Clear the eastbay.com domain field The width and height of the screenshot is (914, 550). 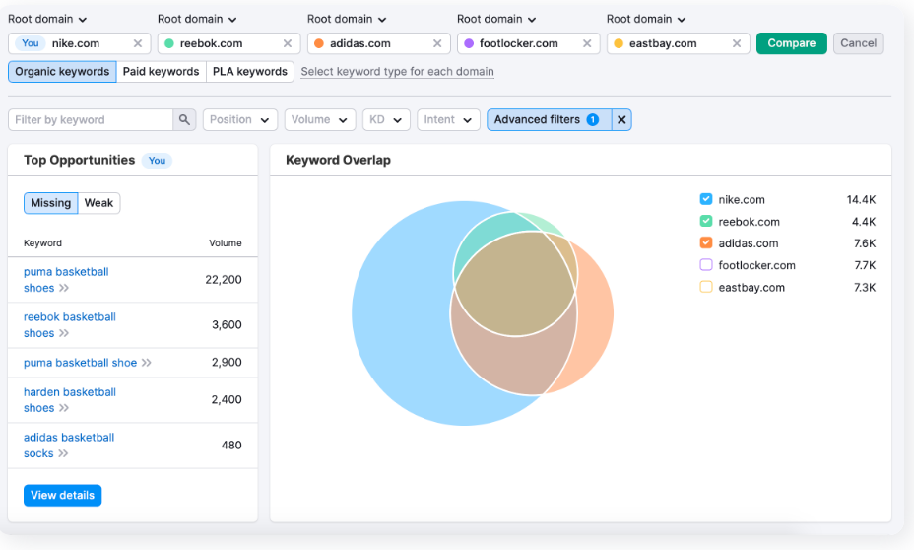737,43
